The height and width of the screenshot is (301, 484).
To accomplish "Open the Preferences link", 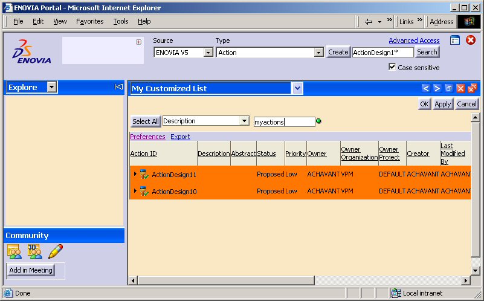I will 147,137.
